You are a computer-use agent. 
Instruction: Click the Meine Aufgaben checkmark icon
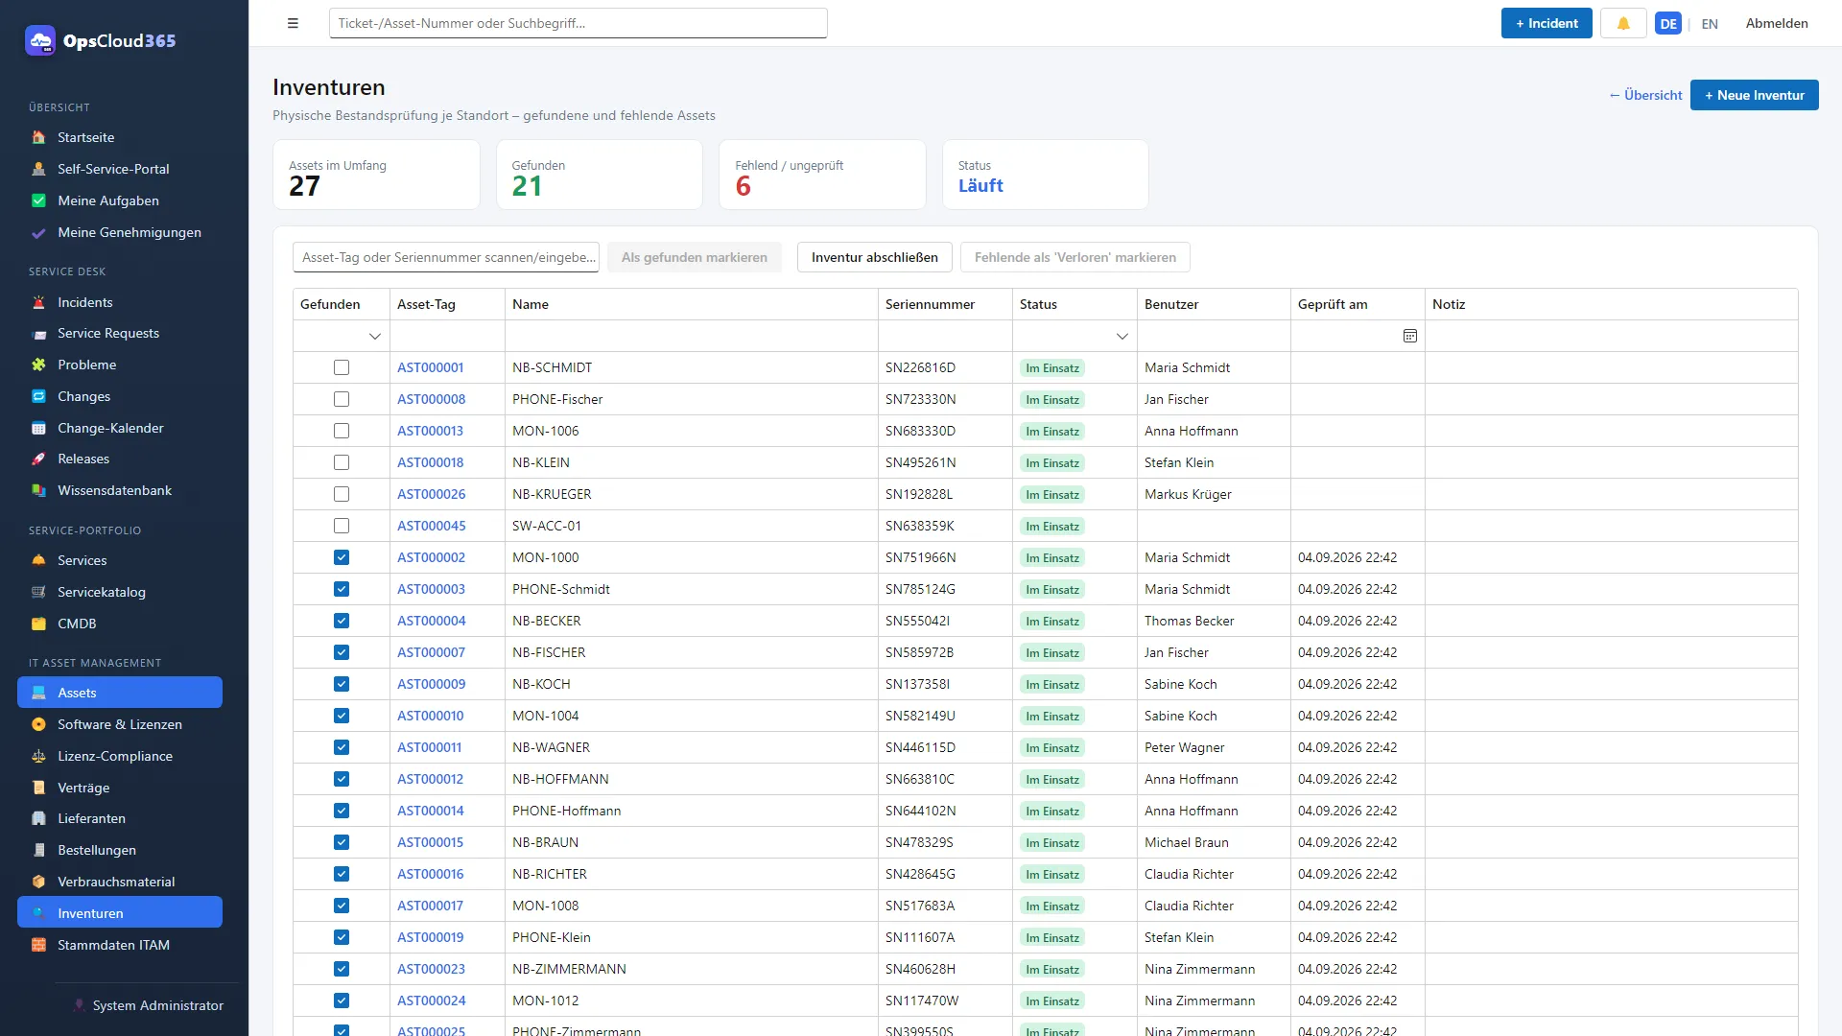38,200
